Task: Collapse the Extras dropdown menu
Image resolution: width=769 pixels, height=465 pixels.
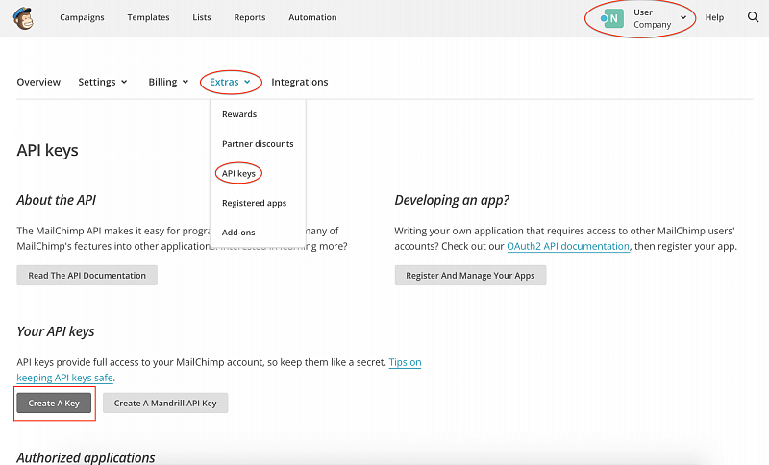Action: coord(230,82)
